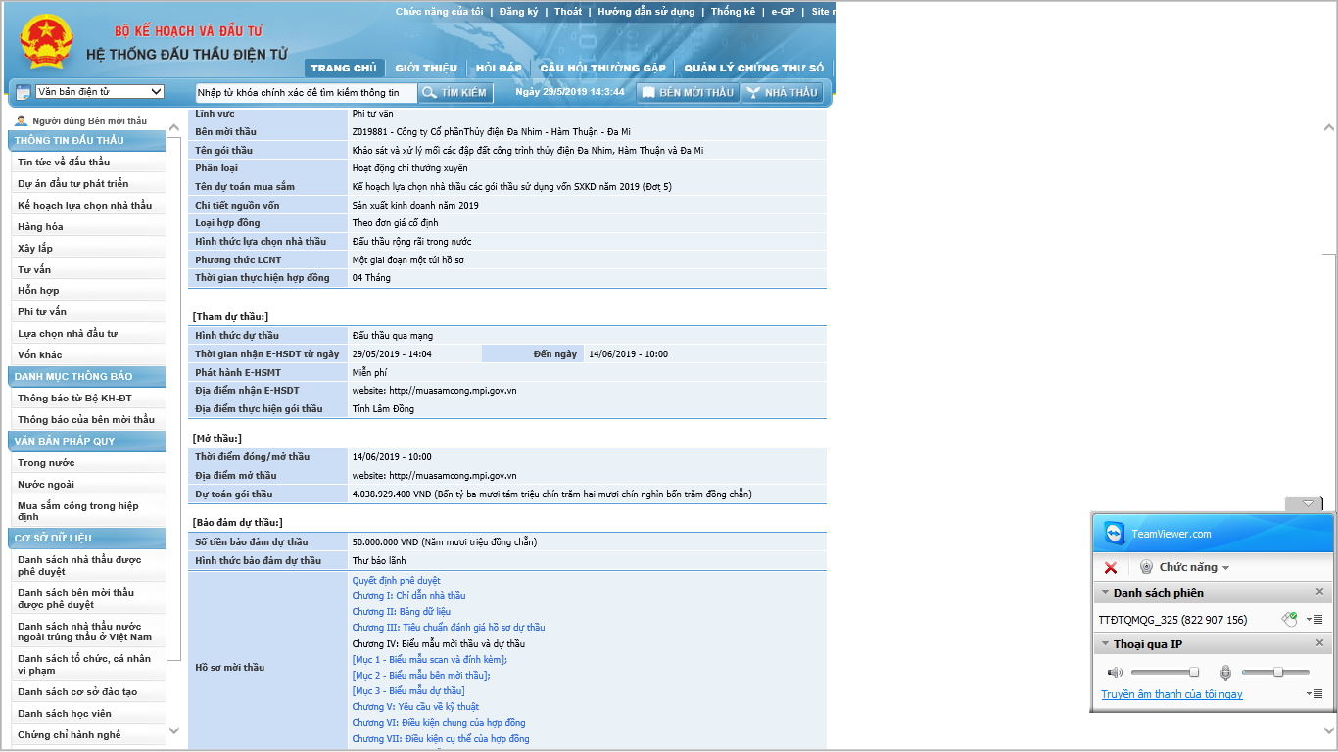
Task: Open audio options menu beside Truyền âm thanh
Action: [1314, 693]
